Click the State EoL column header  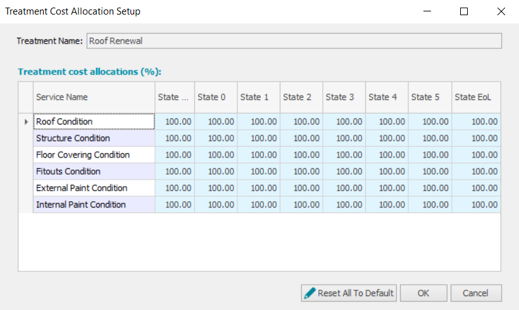click(x=476, y=97)
